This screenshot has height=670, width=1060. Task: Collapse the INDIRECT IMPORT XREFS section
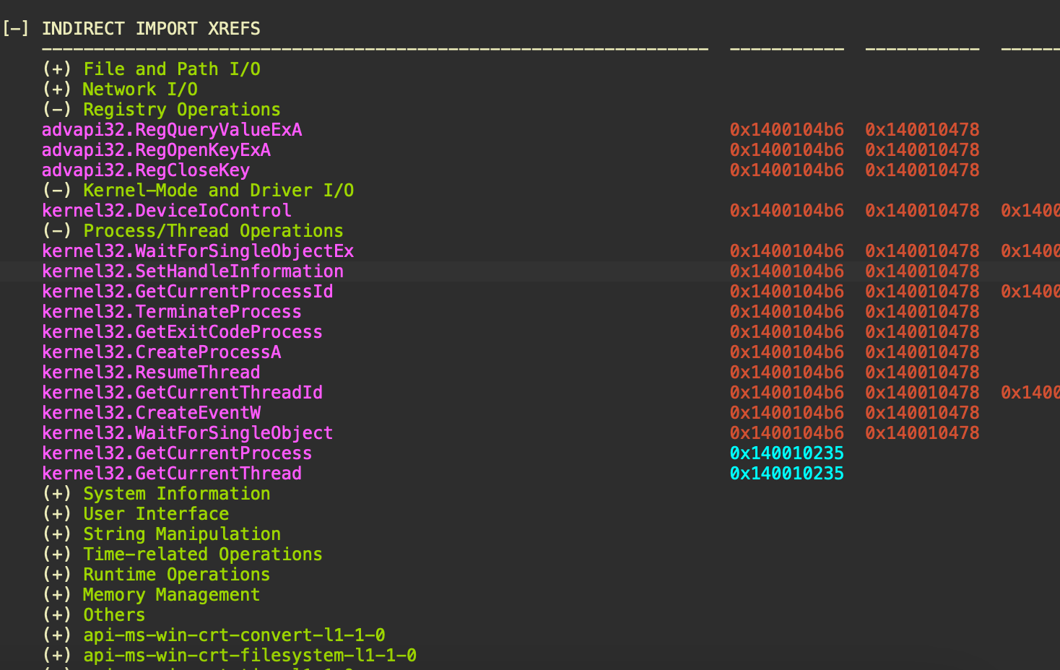pos(15,29)
